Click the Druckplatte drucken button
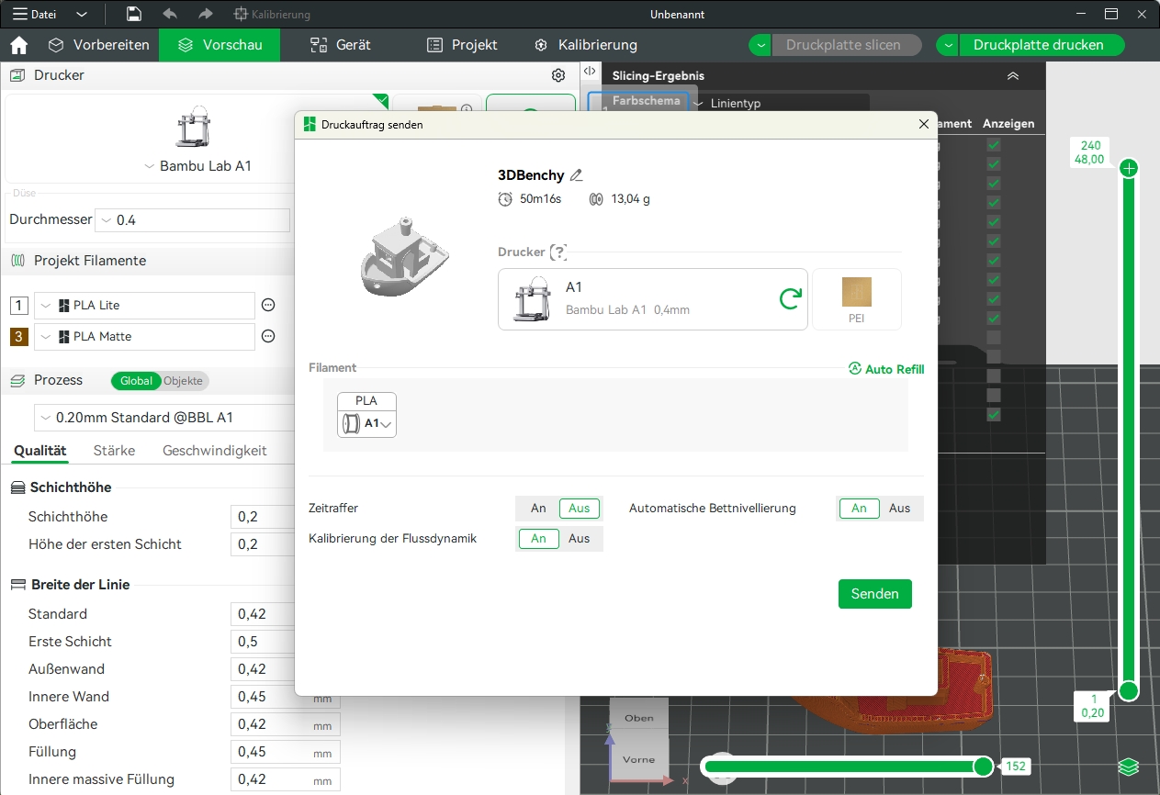The width and height of the screenshot is (1160, 795). (1042, 45)
